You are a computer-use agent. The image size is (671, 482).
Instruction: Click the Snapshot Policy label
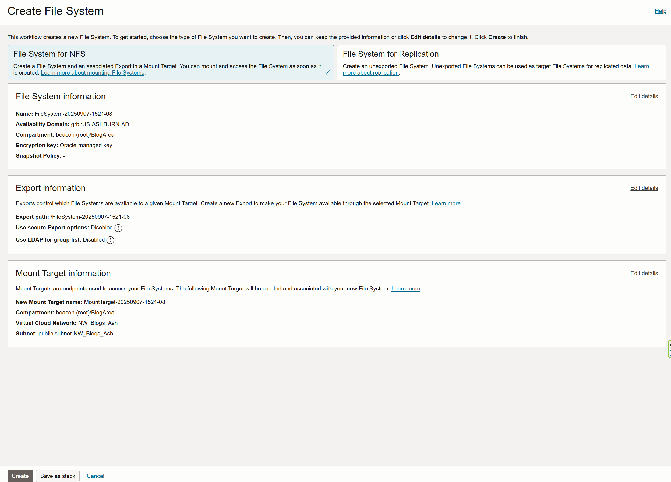tap(38, 156)
